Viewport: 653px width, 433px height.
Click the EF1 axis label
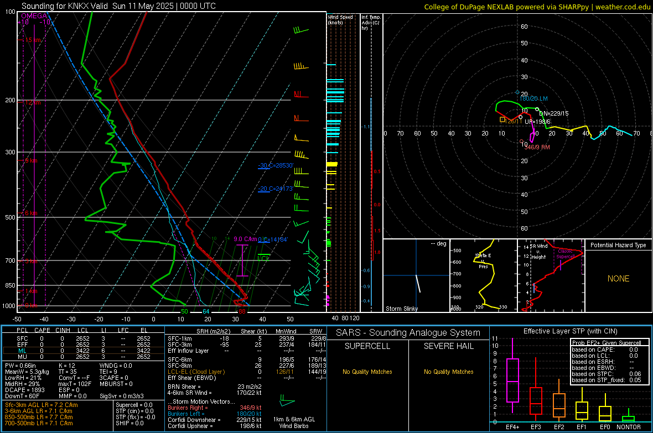(x=582, y=427)
